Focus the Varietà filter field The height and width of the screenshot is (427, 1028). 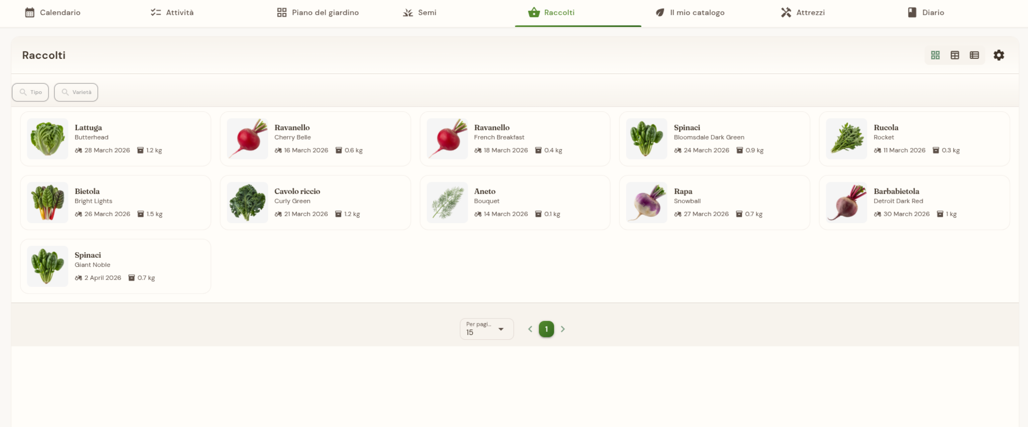(x=76, y=92)
